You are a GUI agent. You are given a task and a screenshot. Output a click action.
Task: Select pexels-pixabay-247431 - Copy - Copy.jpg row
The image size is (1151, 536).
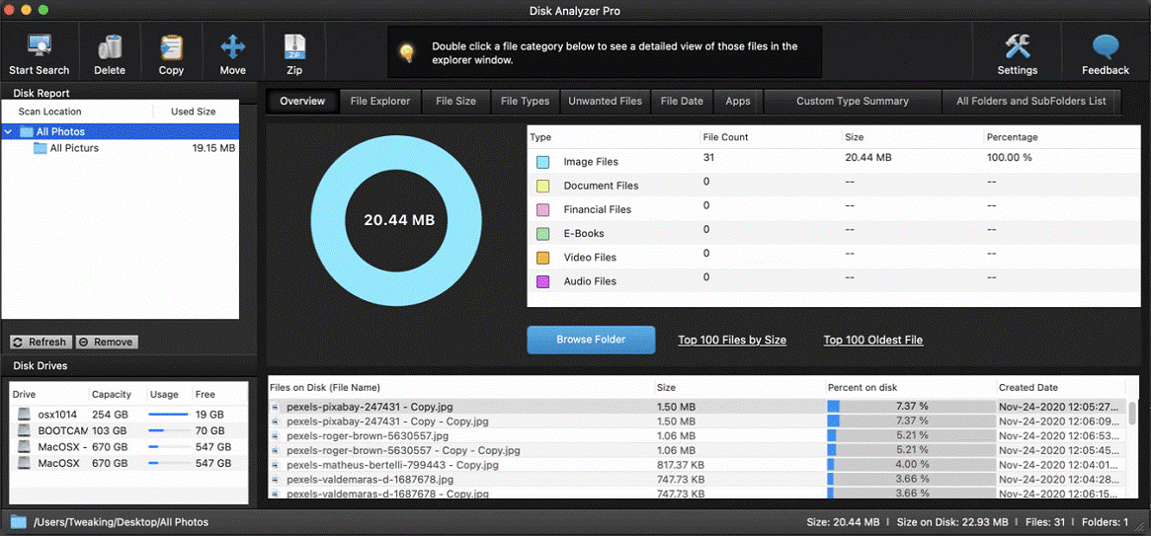[698, 421]
